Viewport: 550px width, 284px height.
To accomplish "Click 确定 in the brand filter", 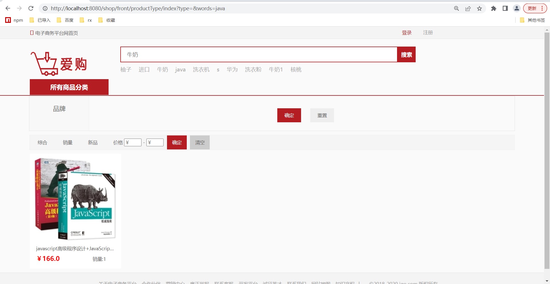I will 289,115.
